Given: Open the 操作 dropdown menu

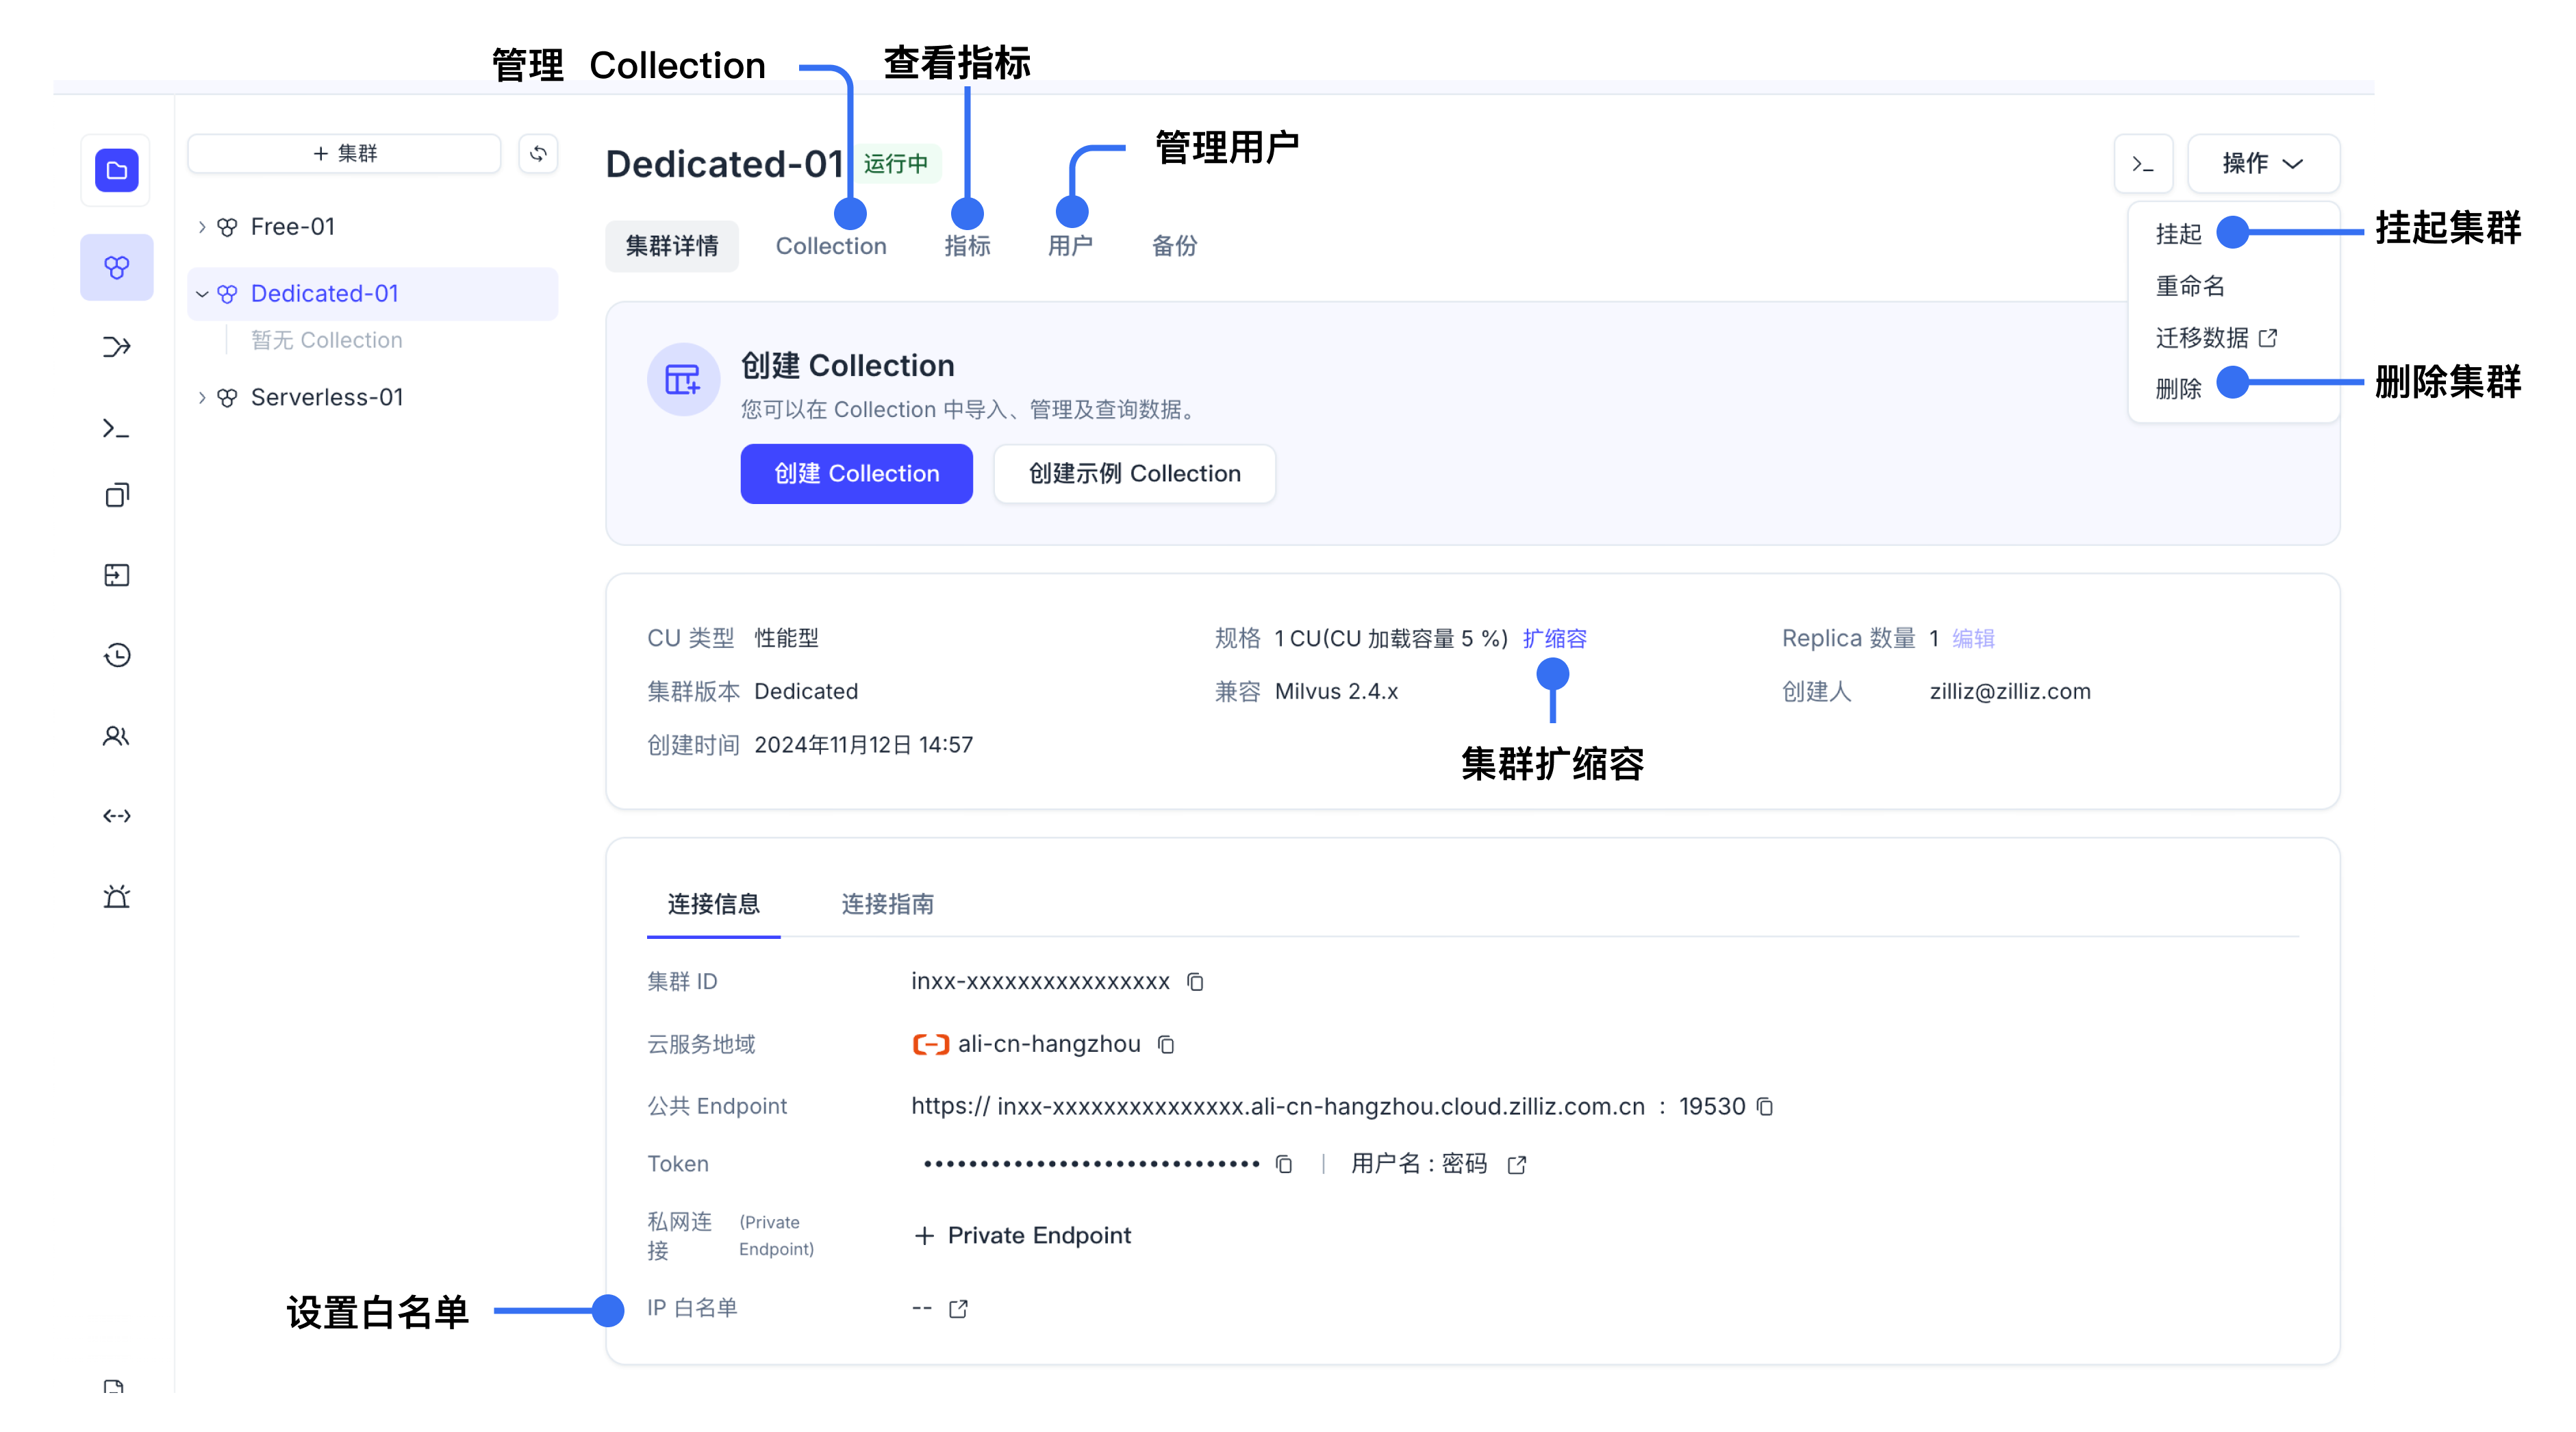Looking at the screenshot, I should 2263,163.
